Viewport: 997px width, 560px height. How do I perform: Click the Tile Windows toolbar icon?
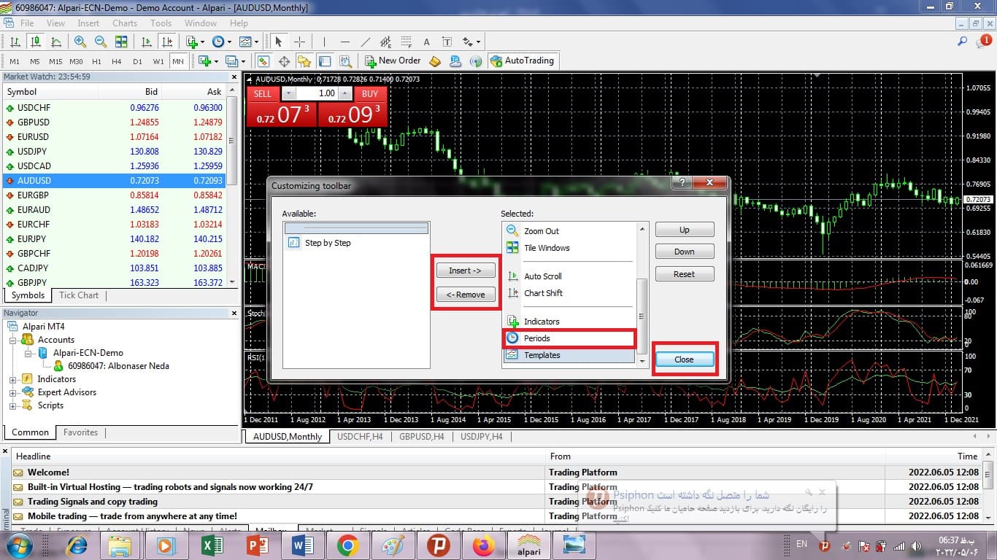click(121, 42)
